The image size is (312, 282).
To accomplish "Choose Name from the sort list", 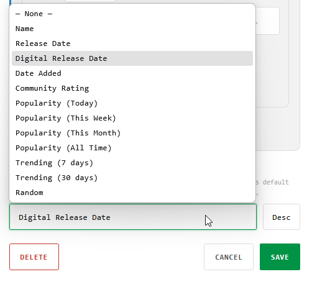I will pyautogui.click(x=132, y=29).
